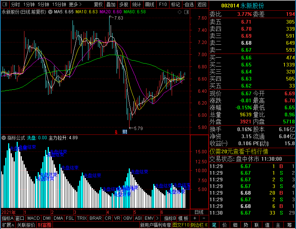The width and height of the screenshot is (296, 229).
Task: Select the 值 tab in the sidebar
Action: [267, 225]
